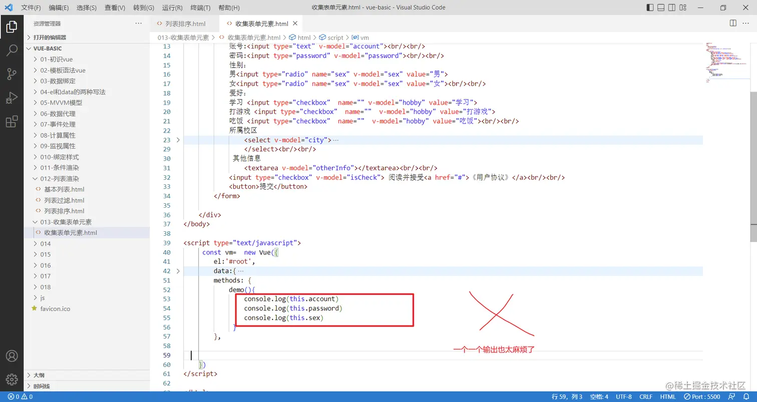Open 运行(R) menu
This screenshot has width=757, height=402.
(x=173, y=8)
